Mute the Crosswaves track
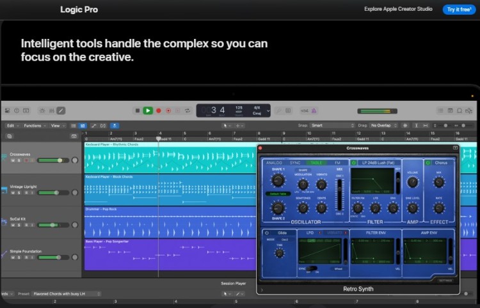This screenshot has width=480, height=308. coord(13,160)
